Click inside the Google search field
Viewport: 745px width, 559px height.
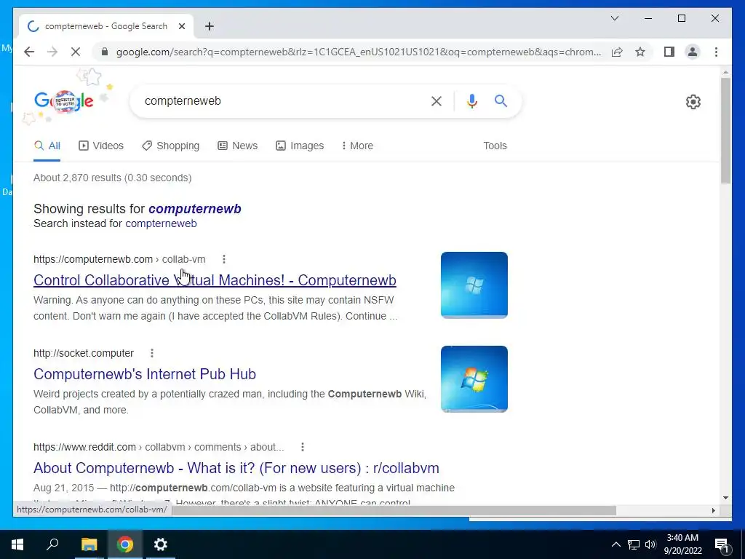click(280, 100)
